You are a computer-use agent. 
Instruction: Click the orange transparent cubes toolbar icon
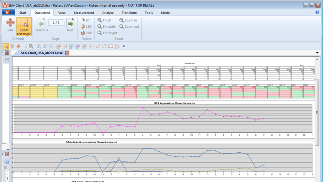tap(65, 46)
